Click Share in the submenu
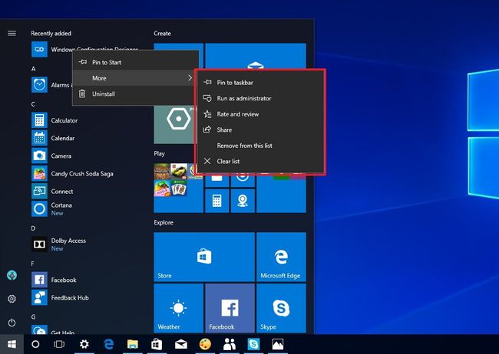 [x=260, y=129]
